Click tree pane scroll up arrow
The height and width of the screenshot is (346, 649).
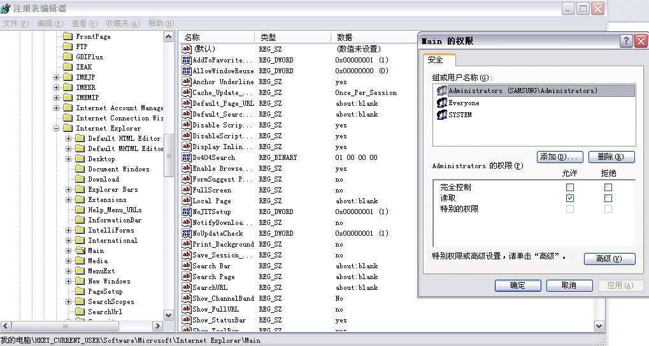pos(168,37)
